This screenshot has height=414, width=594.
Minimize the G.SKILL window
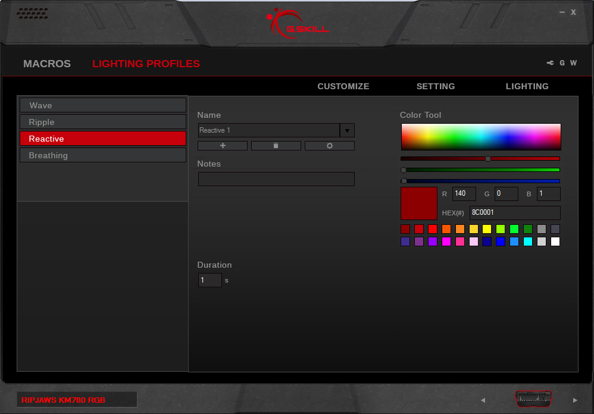(562, 12)
